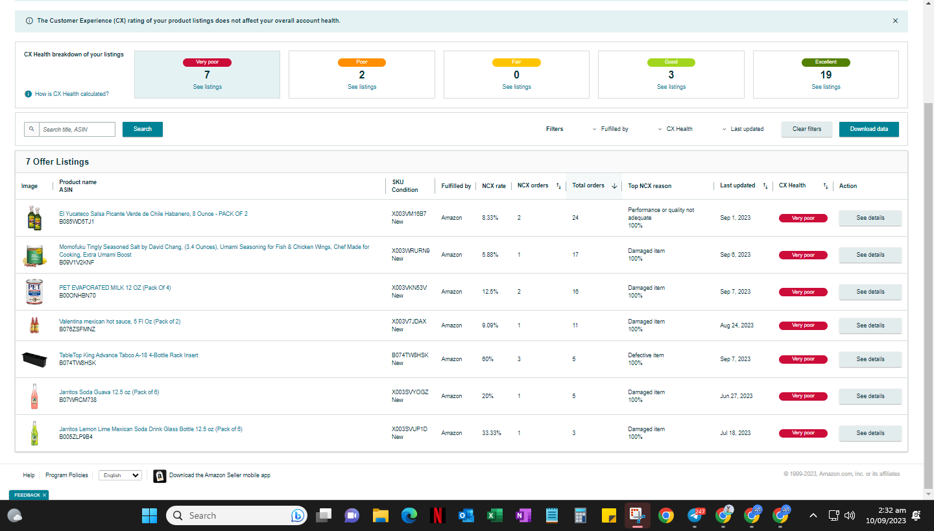
Task: Click the El Yucateco product thumbnail
Action: point(34,218)
